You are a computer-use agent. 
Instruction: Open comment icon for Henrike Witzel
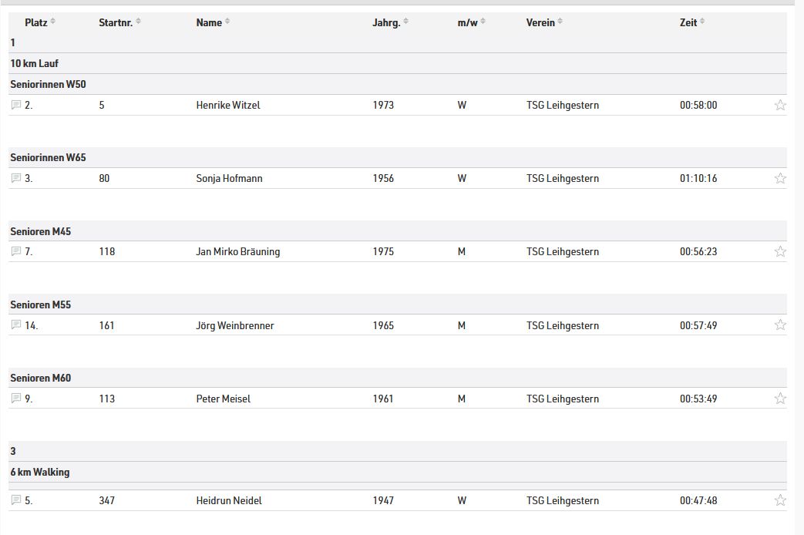click(16, 105)
